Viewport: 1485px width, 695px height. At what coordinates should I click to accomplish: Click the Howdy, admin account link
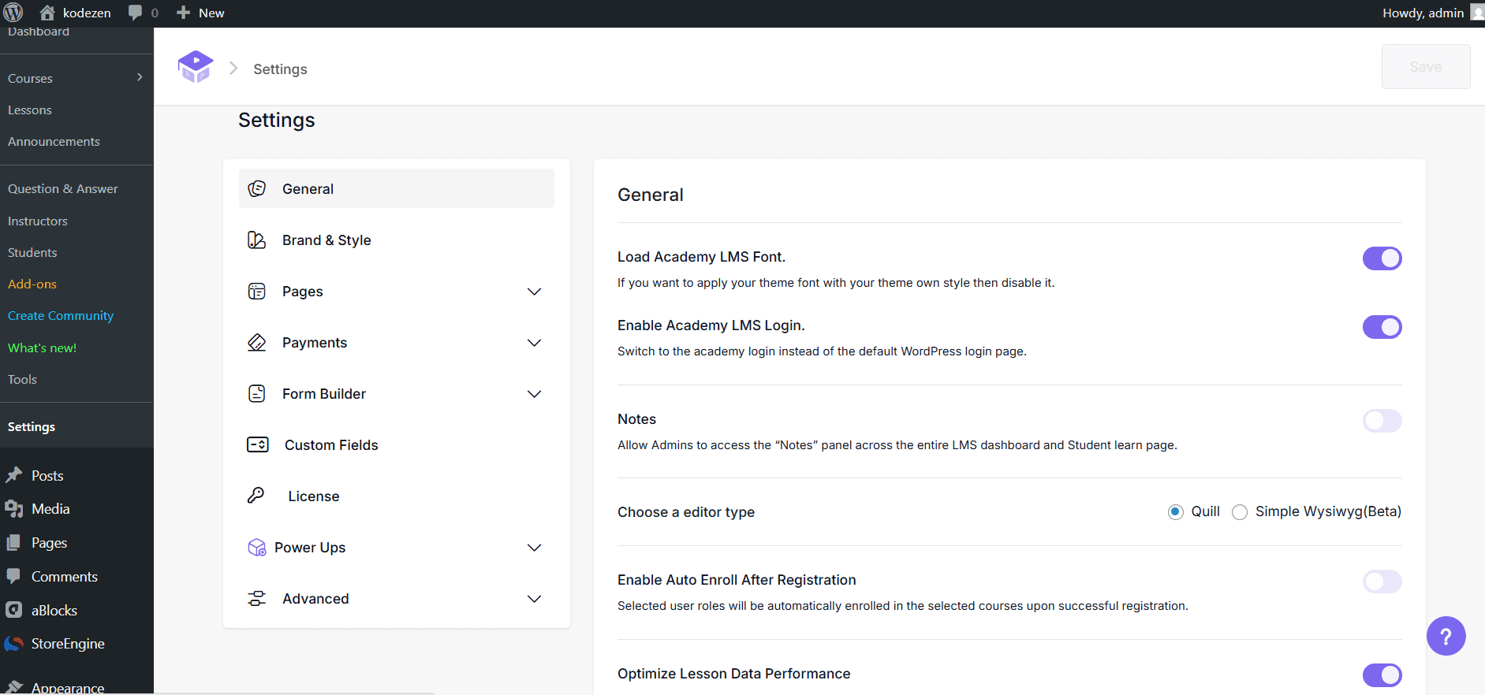tap(1423, 13)
